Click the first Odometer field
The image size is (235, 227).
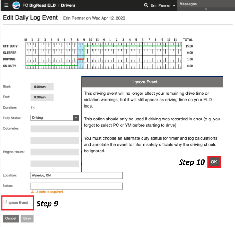[54, 129]
